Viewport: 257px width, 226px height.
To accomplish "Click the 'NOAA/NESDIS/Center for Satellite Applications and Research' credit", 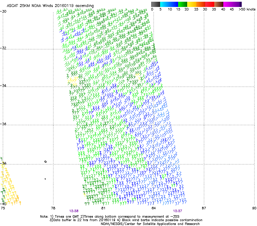I will point(150,224).
